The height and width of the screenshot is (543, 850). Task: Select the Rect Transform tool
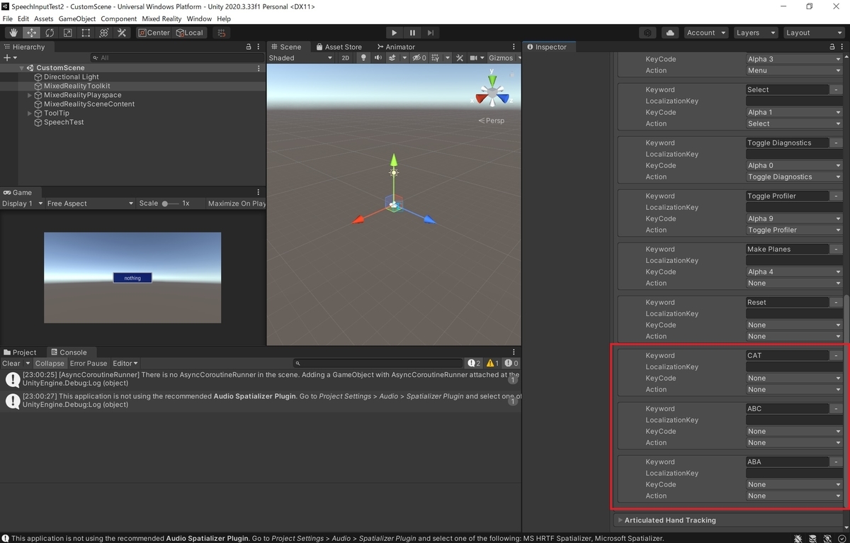tap(86, 33)
